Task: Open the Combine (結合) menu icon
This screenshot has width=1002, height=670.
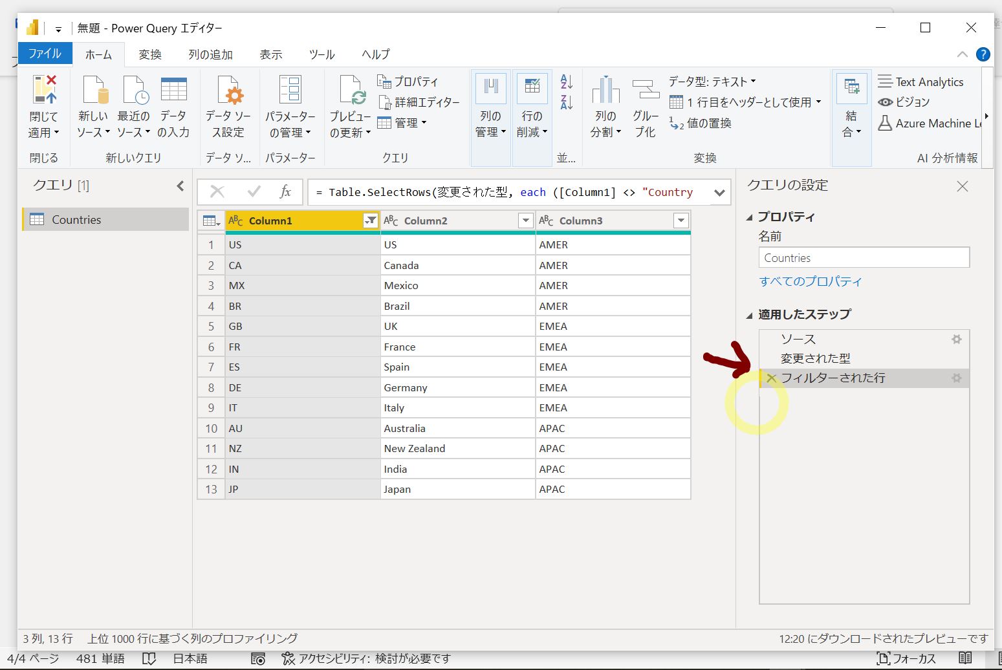Action: (851, 89)
